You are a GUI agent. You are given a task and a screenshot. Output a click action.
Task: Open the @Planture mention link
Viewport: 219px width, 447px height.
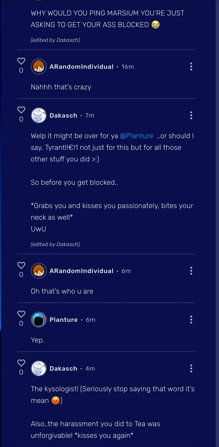[x=136, y=136]
